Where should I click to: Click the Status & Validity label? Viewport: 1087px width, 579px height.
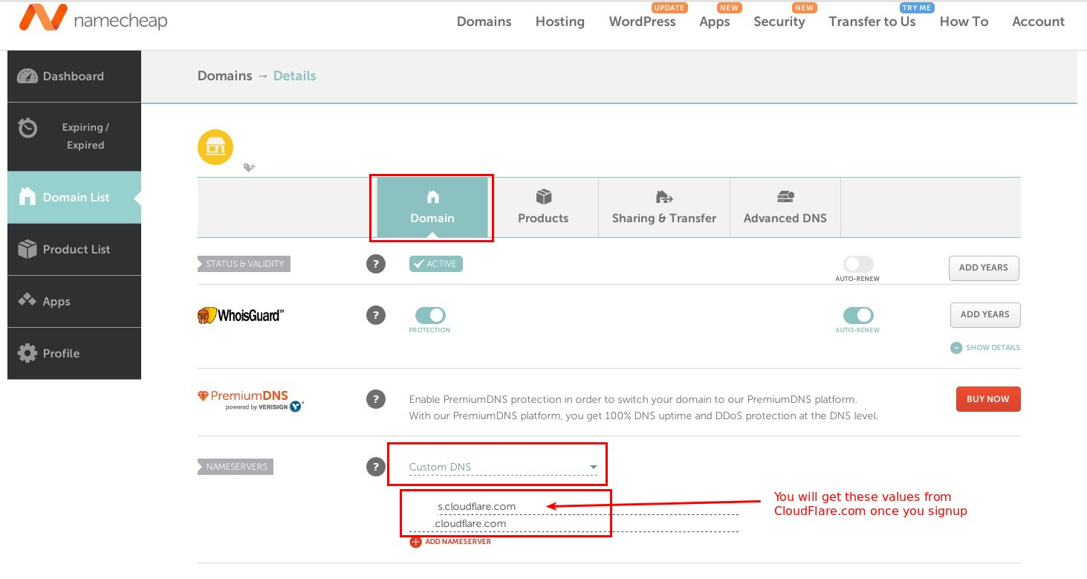244,264
